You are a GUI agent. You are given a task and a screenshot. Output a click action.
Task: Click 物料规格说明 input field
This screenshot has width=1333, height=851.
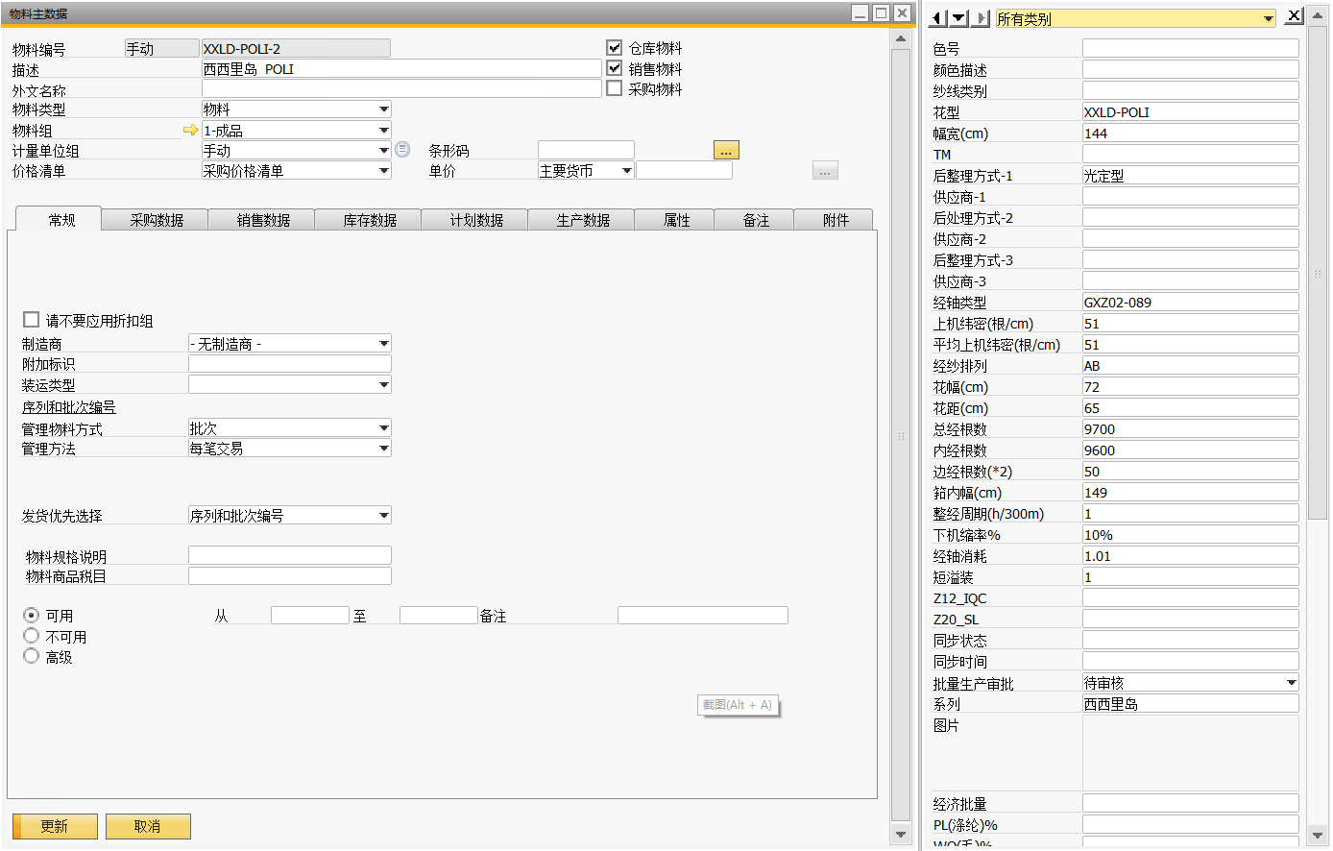point(290,555)
